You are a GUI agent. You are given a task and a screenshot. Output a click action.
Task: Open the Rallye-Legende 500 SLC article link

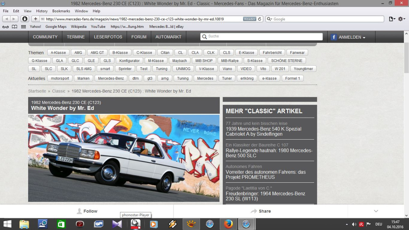tap(269, 153)
